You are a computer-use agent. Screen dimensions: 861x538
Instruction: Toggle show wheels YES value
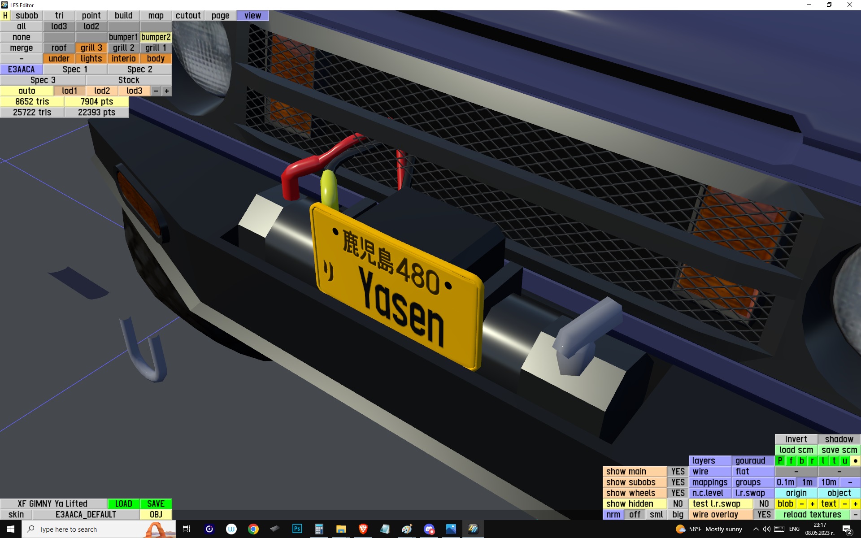point(678,493)
